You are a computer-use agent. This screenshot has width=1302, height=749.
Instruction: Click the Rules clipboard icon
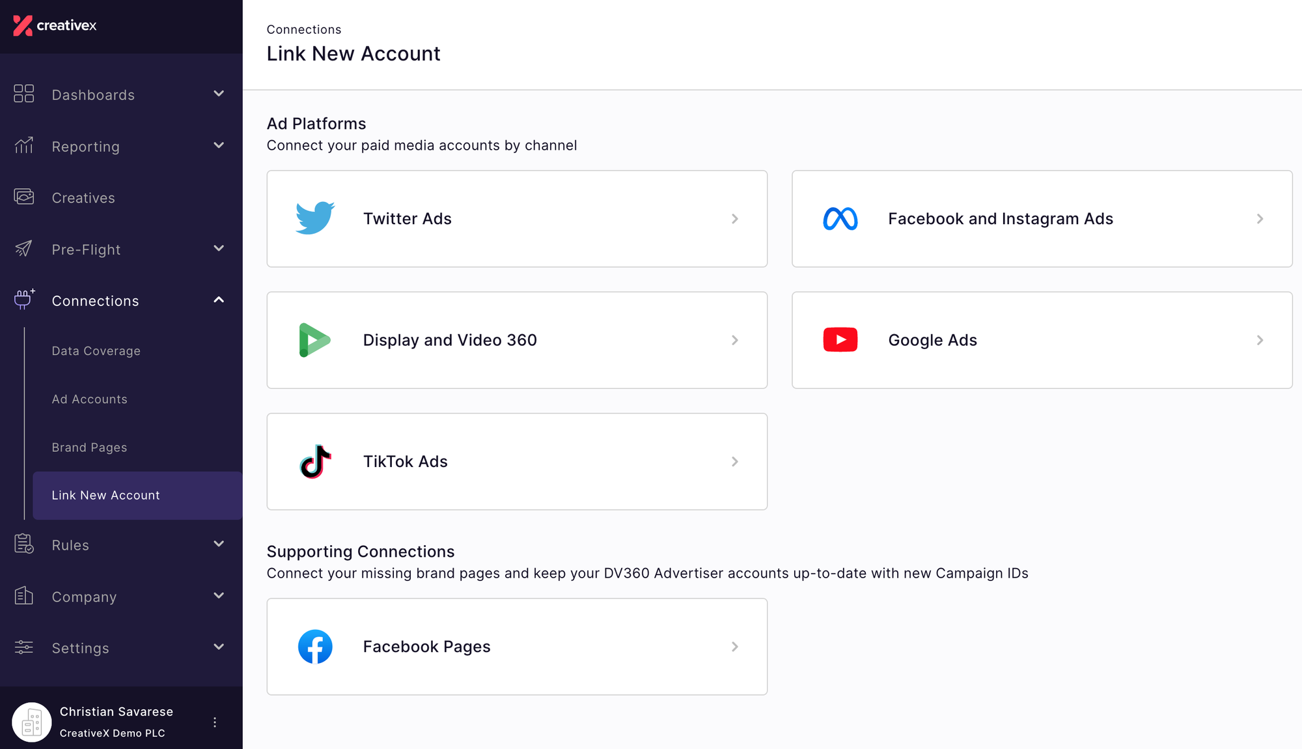coord(24,544)
